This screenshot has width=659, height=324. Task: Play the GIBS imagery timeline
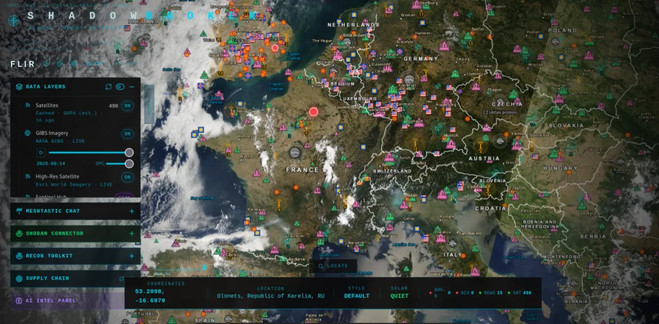tap(41, 152)
